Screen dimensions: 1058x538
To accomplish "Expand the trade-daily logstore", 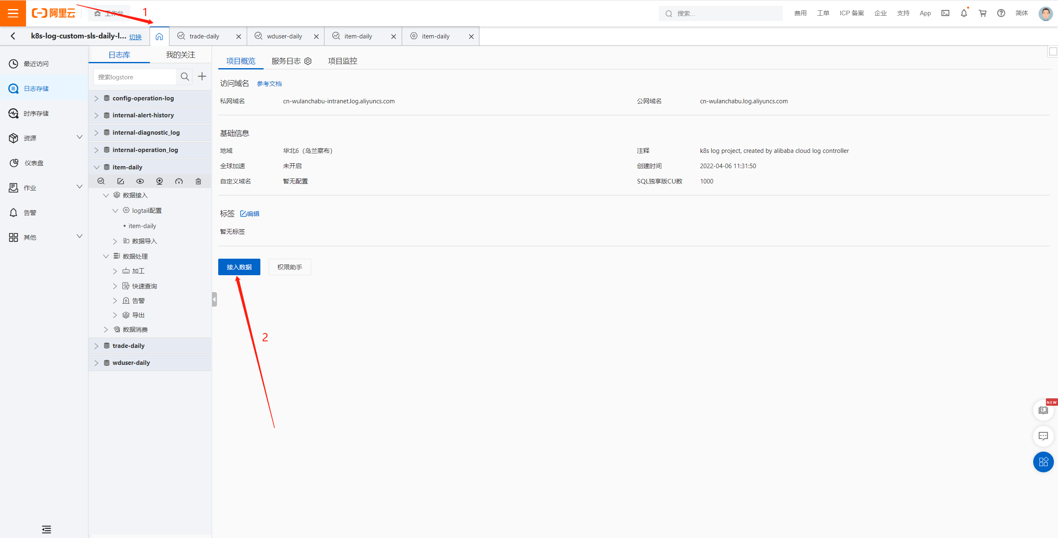I will [x=96, y=346].
